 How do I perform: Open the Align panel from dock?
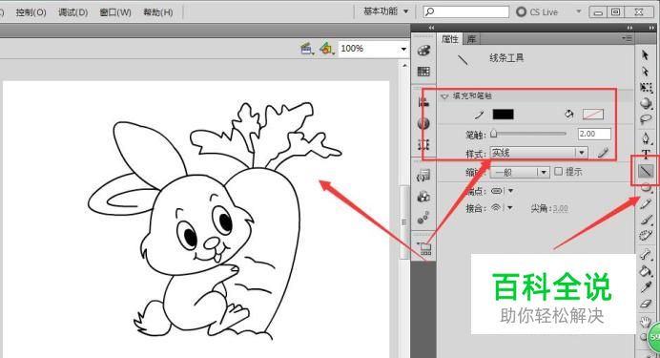click(423, 102)
